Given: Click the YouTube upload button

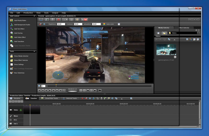Looking at the screenshot, I should (84, 20).
